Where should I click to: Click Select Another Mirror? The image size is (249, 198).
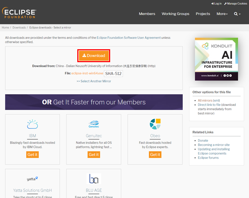click(x=94, y=81)
